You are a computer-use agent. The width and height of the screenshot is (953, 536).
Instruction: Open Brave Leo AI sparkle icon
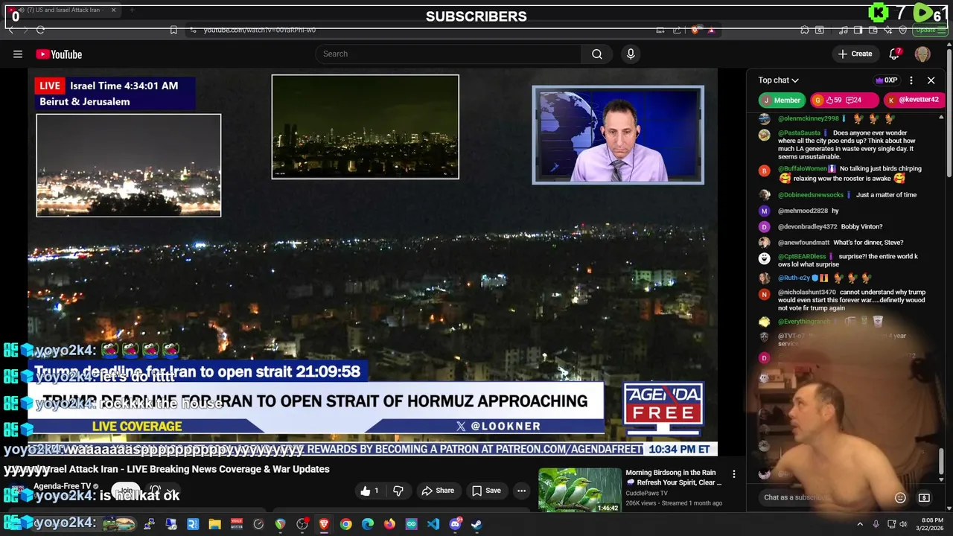tap(888, 30)
